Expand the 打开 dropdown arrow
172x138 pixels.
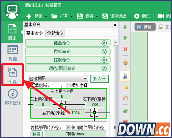(x=72, y=17)
